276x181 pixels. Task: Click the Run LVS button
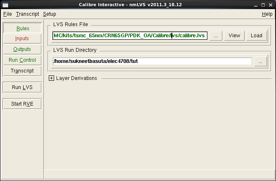(x=22, y=87)
